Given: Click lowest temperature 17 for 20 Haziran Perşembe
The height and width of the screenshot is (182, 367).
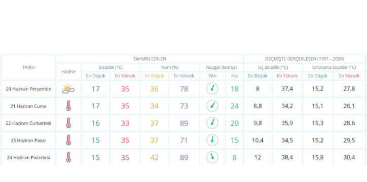Looking at the screenshot, I should click(x=95, y=89).
